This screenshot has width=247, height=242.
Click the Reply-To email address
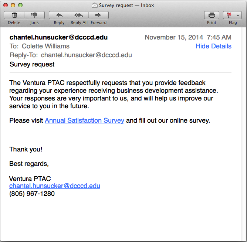click(86, 55)
